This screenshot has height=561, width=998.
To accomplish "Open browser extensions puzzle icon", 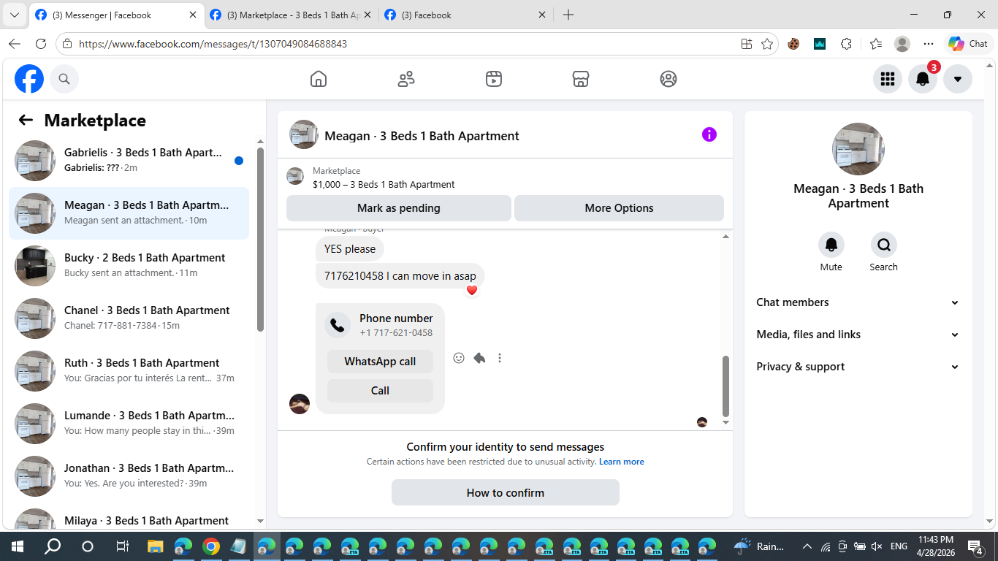I will (x=846, y=44).
